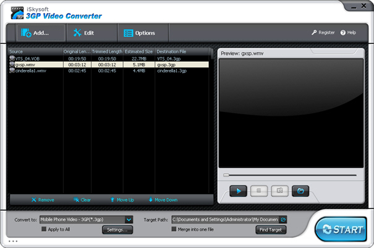Clear the file list
This screenshot has height=248, width=374.
pos(82,200)
